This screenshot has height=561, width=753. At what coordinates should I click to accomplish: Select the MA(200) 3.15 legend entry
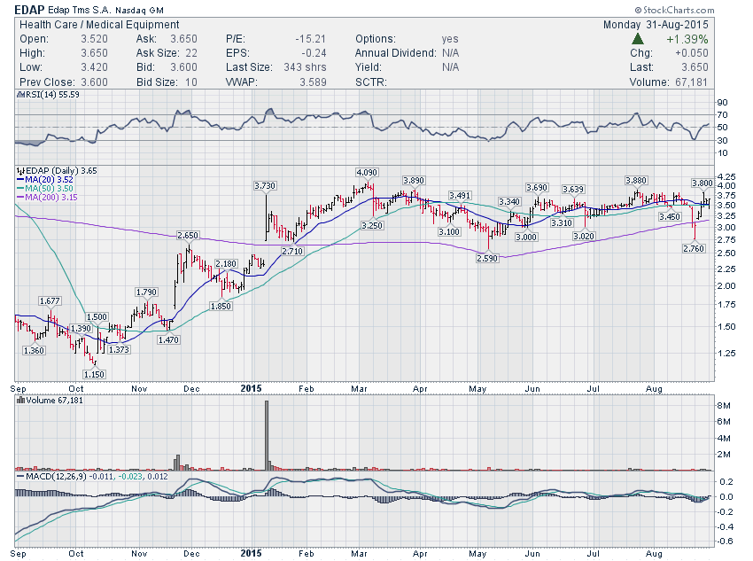tap(47, 197)
